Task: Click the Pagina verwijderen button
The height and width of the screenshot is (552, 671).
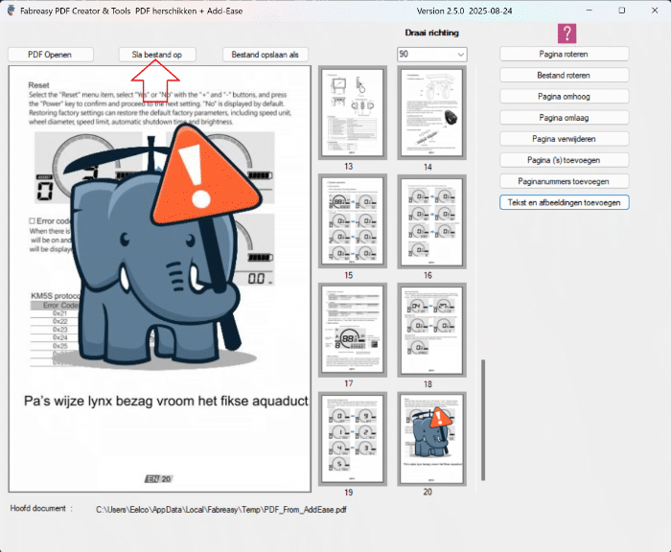Action: 564,138
